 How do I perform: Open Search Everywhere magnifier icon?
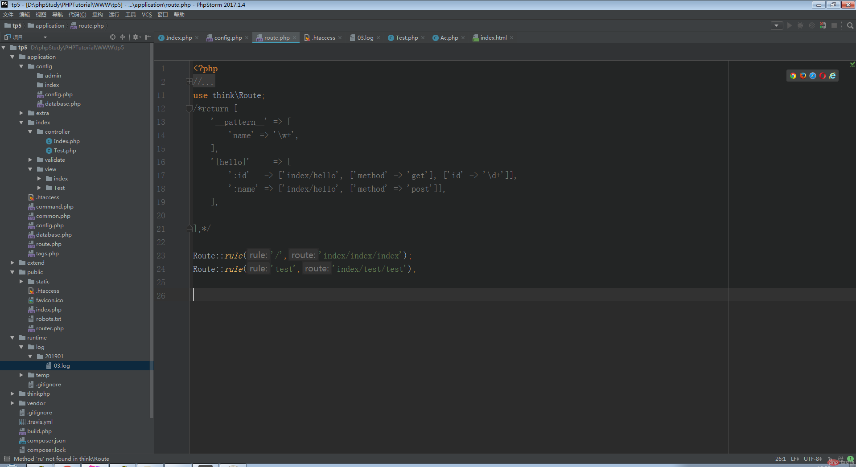[x=850, y=26]
